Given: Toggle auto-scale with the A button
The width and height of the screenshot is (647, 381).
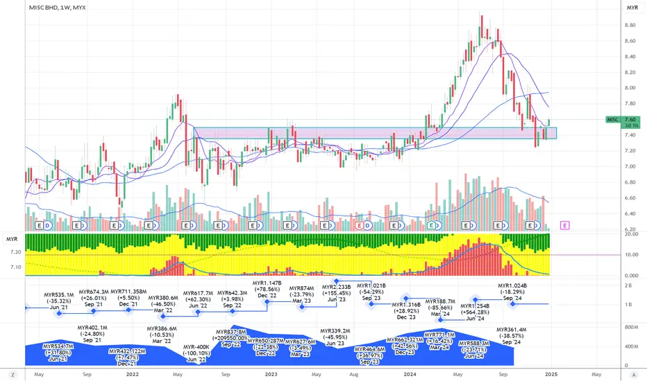Looking at the screenshot, I should click(x=634, y=374).
